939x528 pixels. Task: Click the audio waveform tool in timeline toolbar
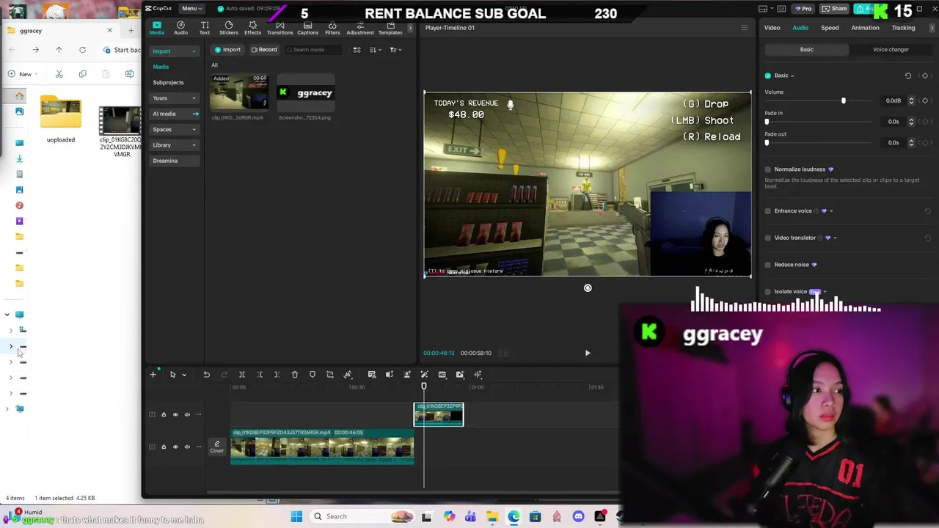click(x=478, y=375)
